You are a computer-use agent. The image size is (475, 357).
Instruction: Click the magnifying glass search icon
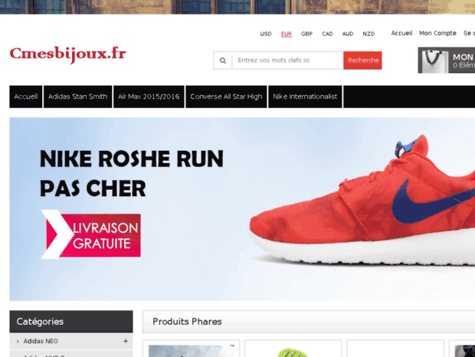pos(223,61)
